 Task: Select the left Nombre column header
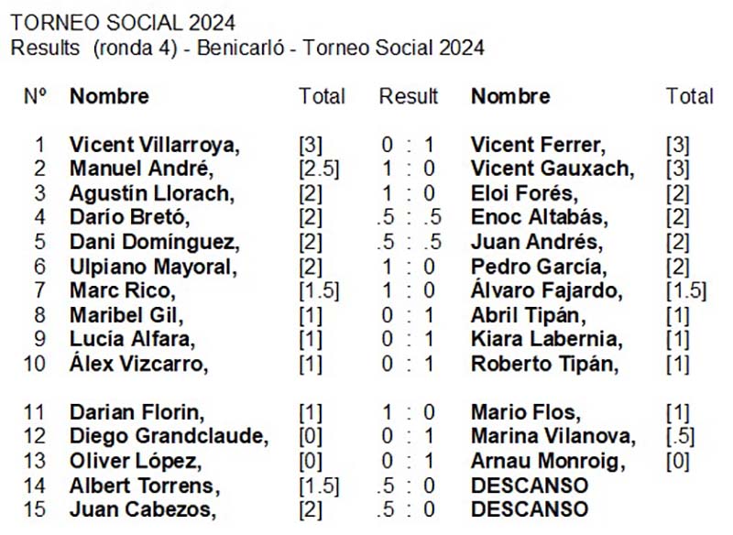click(x=109, y=96)
